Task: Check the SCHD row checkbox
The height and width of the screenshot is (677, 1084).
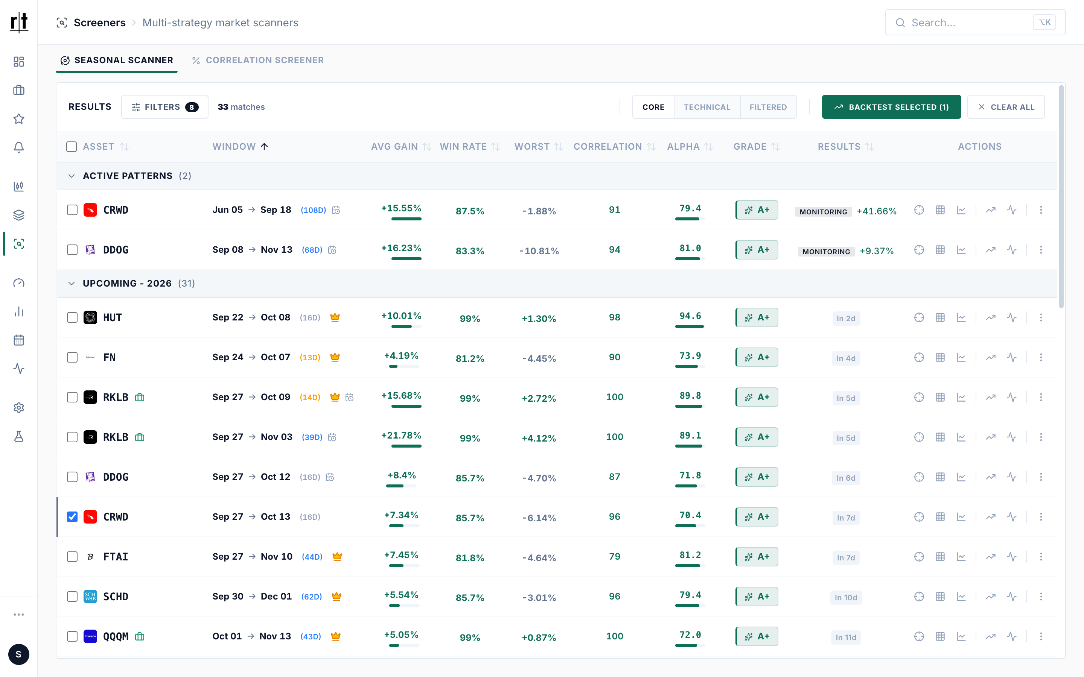Action: click(72, 597)
